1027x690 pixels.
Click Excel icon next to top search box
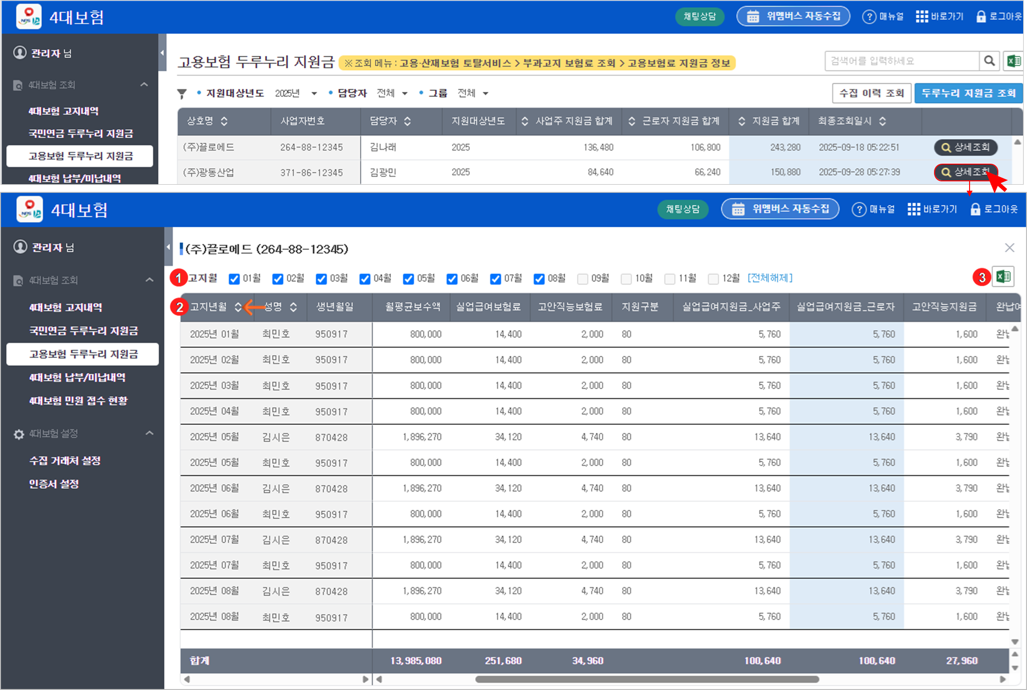click(x=1013, y=61)
